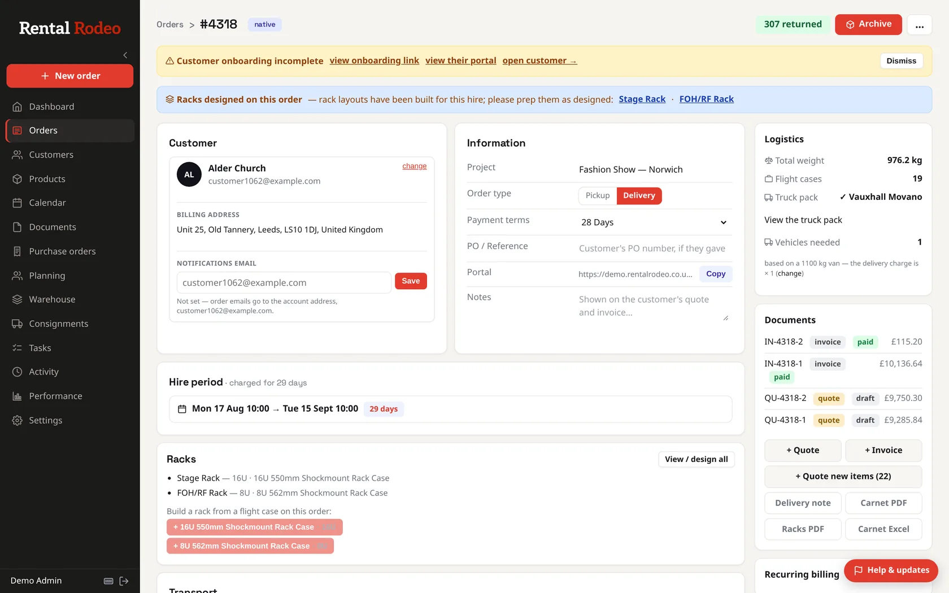Screen dimensions: 949x593
Task: Change the customer on this order
Action: (x=415, y=166)
